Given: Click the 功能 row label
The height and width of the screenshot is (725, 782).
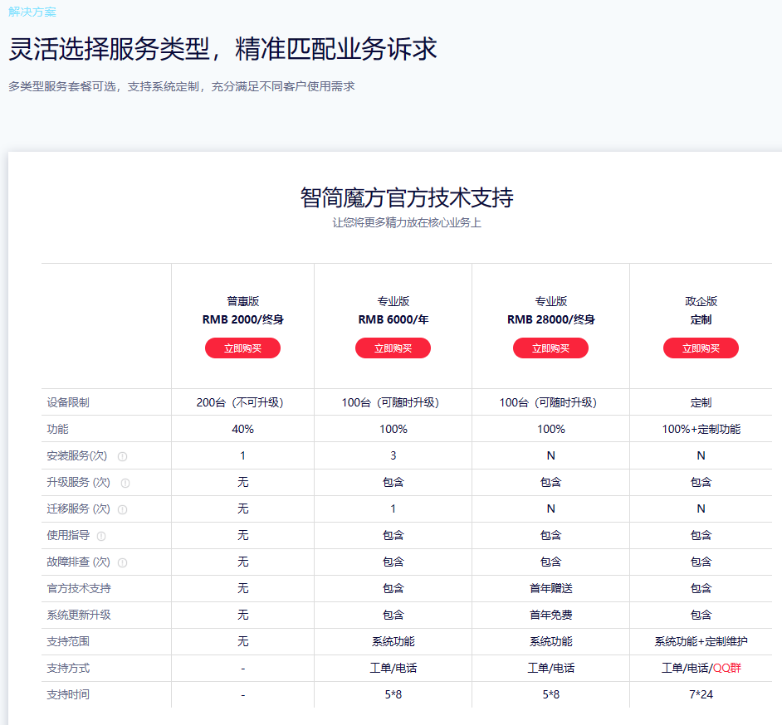Looking at the screenshot, I should tap(58, 429).
